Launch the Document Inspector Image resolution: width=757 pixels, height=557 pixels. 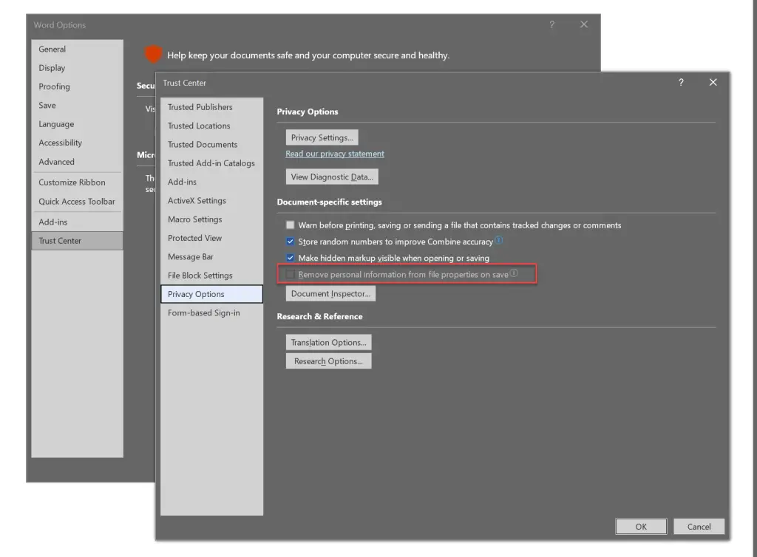(330, 294)
